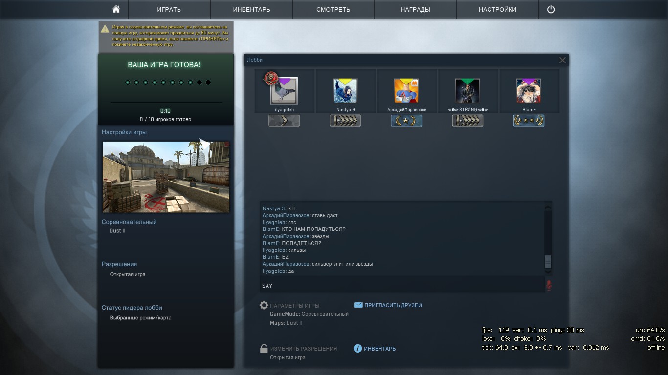Click the chat scrollbar down arrow
Viewport: 668px width, 375px height.
pos(548,271)
